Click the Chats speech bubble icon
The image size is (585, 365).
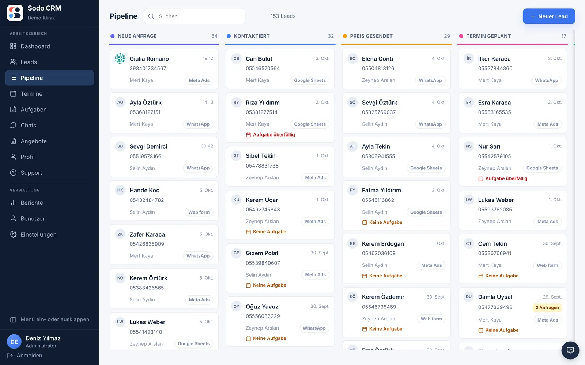click(13, 125)
